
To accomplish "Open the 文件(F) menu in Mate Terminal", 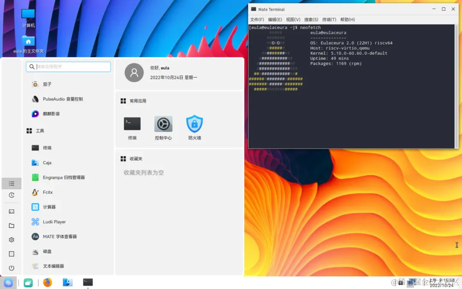I will tap(256, 19).
